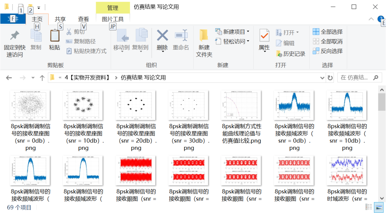Screen dimensions: 386x213
Task: Select the 8psk调制信号的时域波形 thumbnail
Action: (347, 170)
